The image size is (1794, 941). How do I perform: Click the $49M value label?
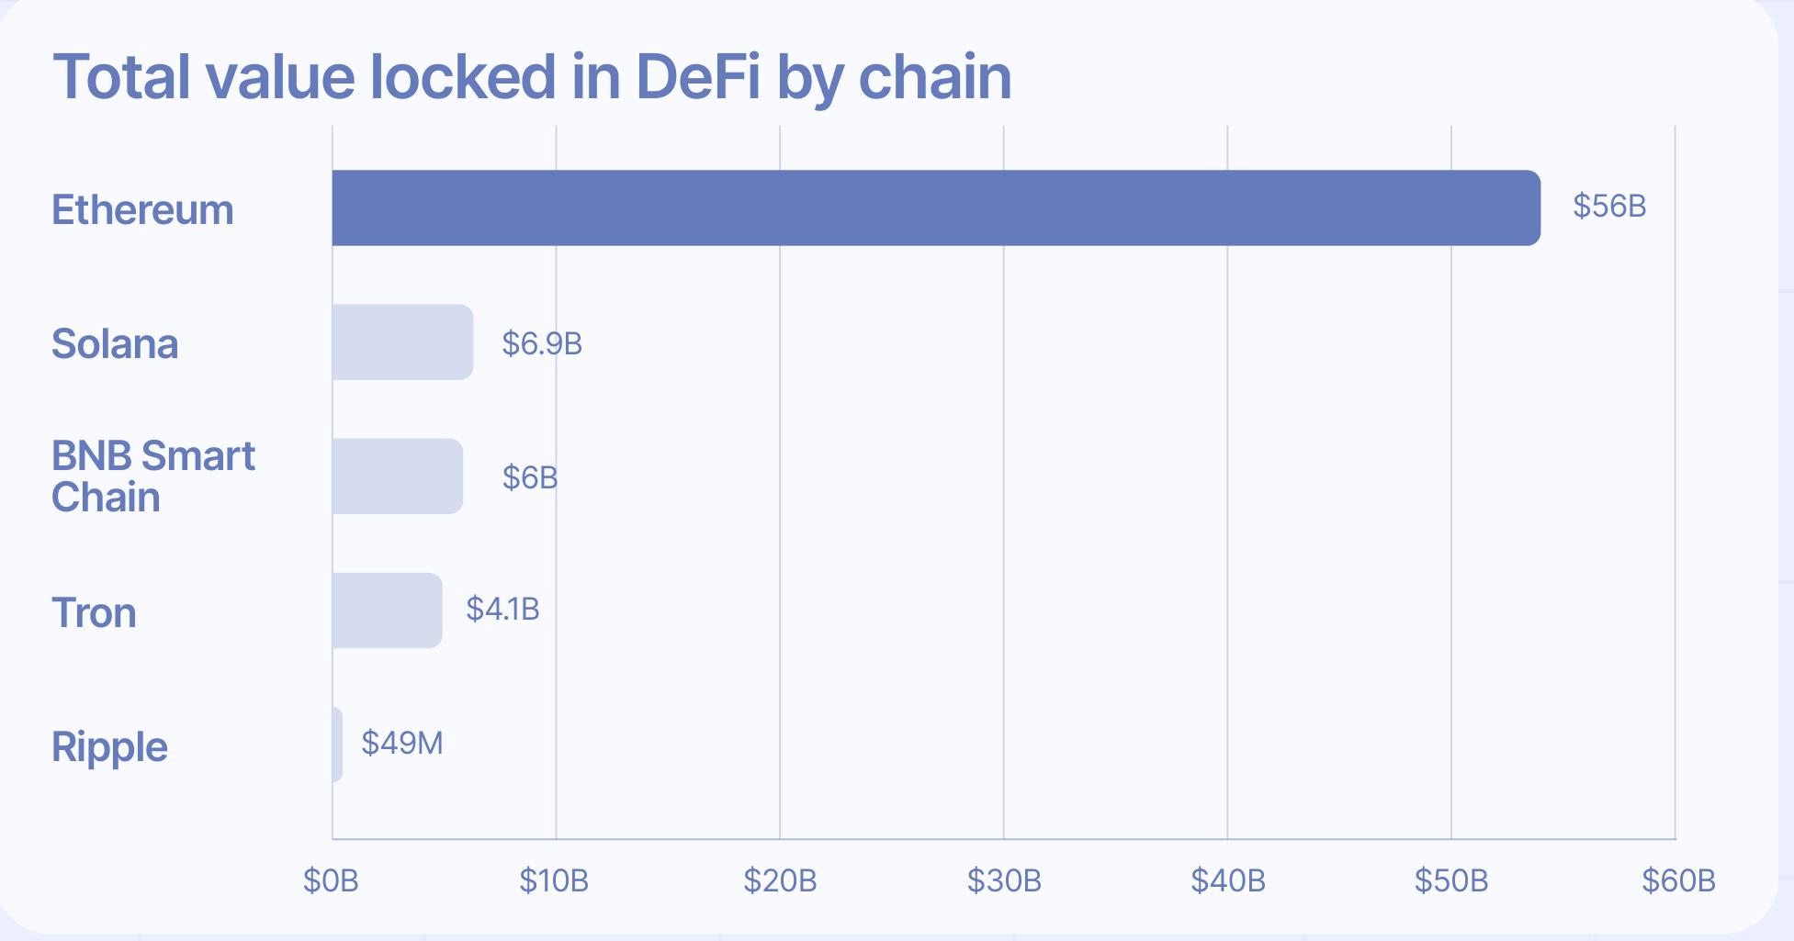coord(402,743)
